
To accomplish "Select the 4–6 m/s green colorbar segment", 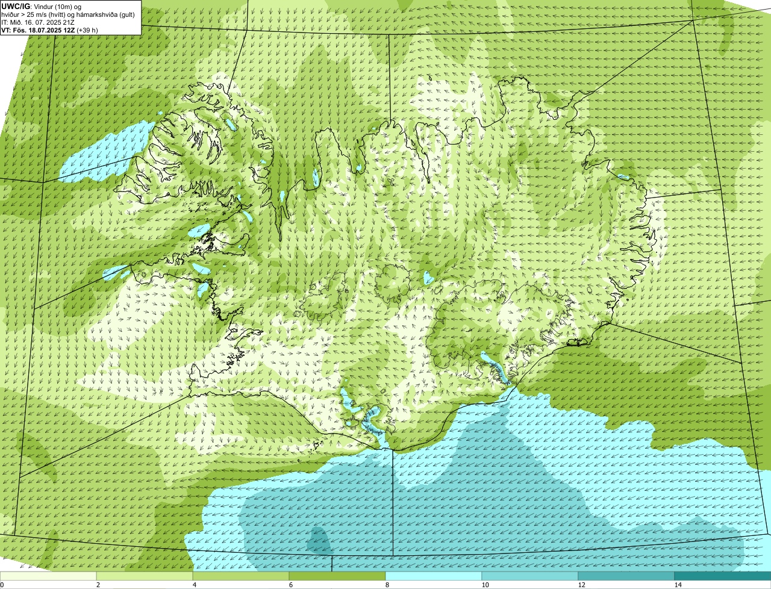I will point(241,576).
